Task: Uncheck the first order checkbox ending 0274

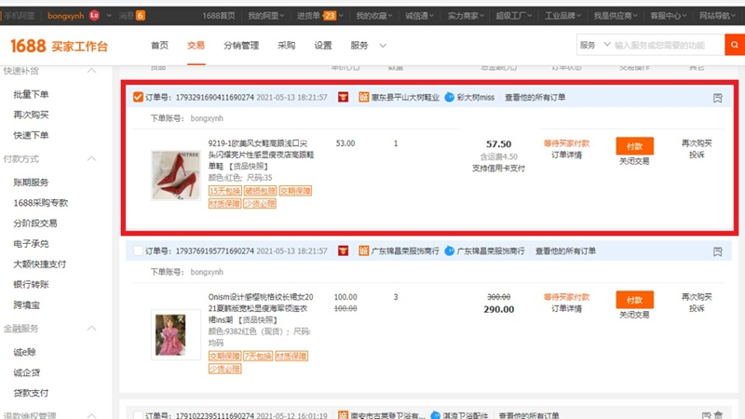Action: 138,97
